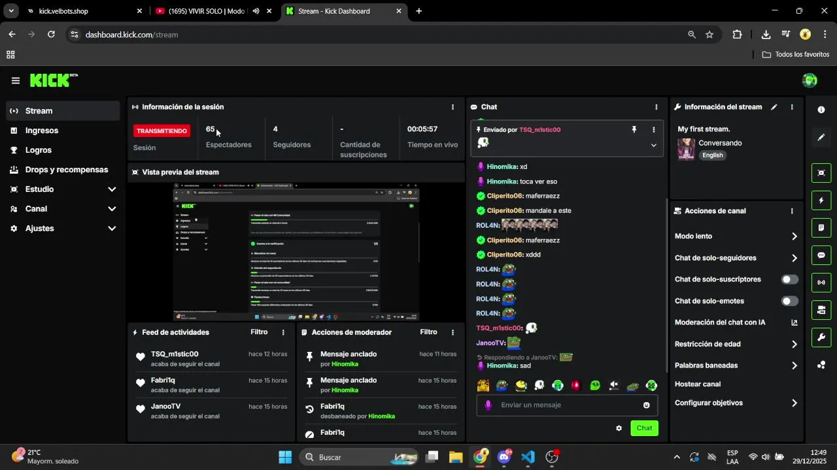This screenshot has height=470, width=837.
Task: Click the info icon in the right toolbar
Action: click(x=821, y=110)
